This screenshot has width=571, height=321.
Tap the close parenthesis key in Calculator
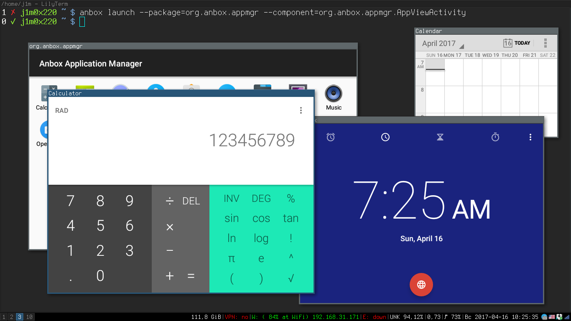[261, 279]
